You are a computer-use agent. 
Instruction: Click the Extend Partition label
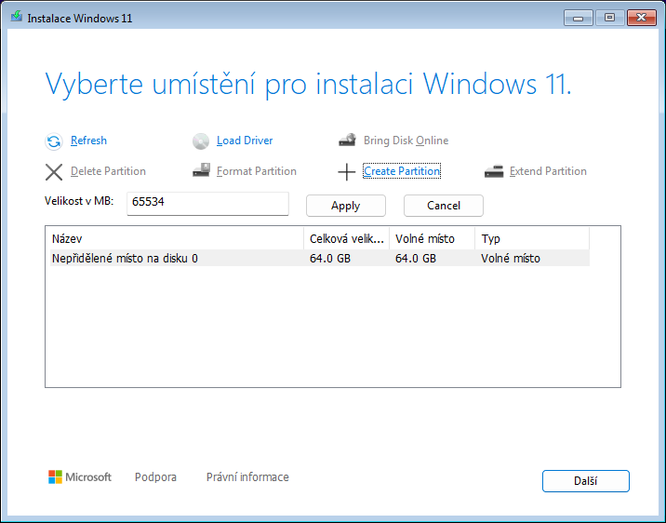[548, 171]
